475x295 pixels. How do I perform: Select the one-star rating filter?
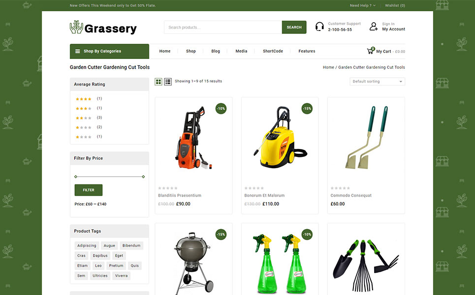[83, 137]
